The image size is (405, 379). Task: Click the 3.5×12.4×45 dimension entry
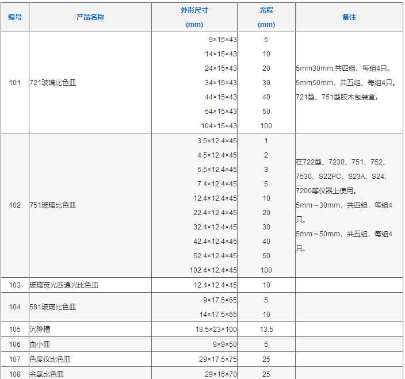[216, 141]
